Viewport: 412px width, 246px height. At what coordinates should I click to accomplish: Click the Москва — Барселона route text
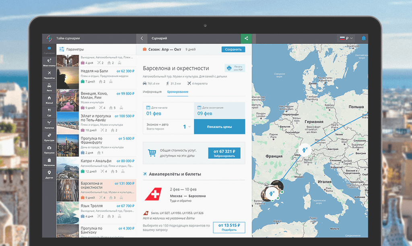187,196
